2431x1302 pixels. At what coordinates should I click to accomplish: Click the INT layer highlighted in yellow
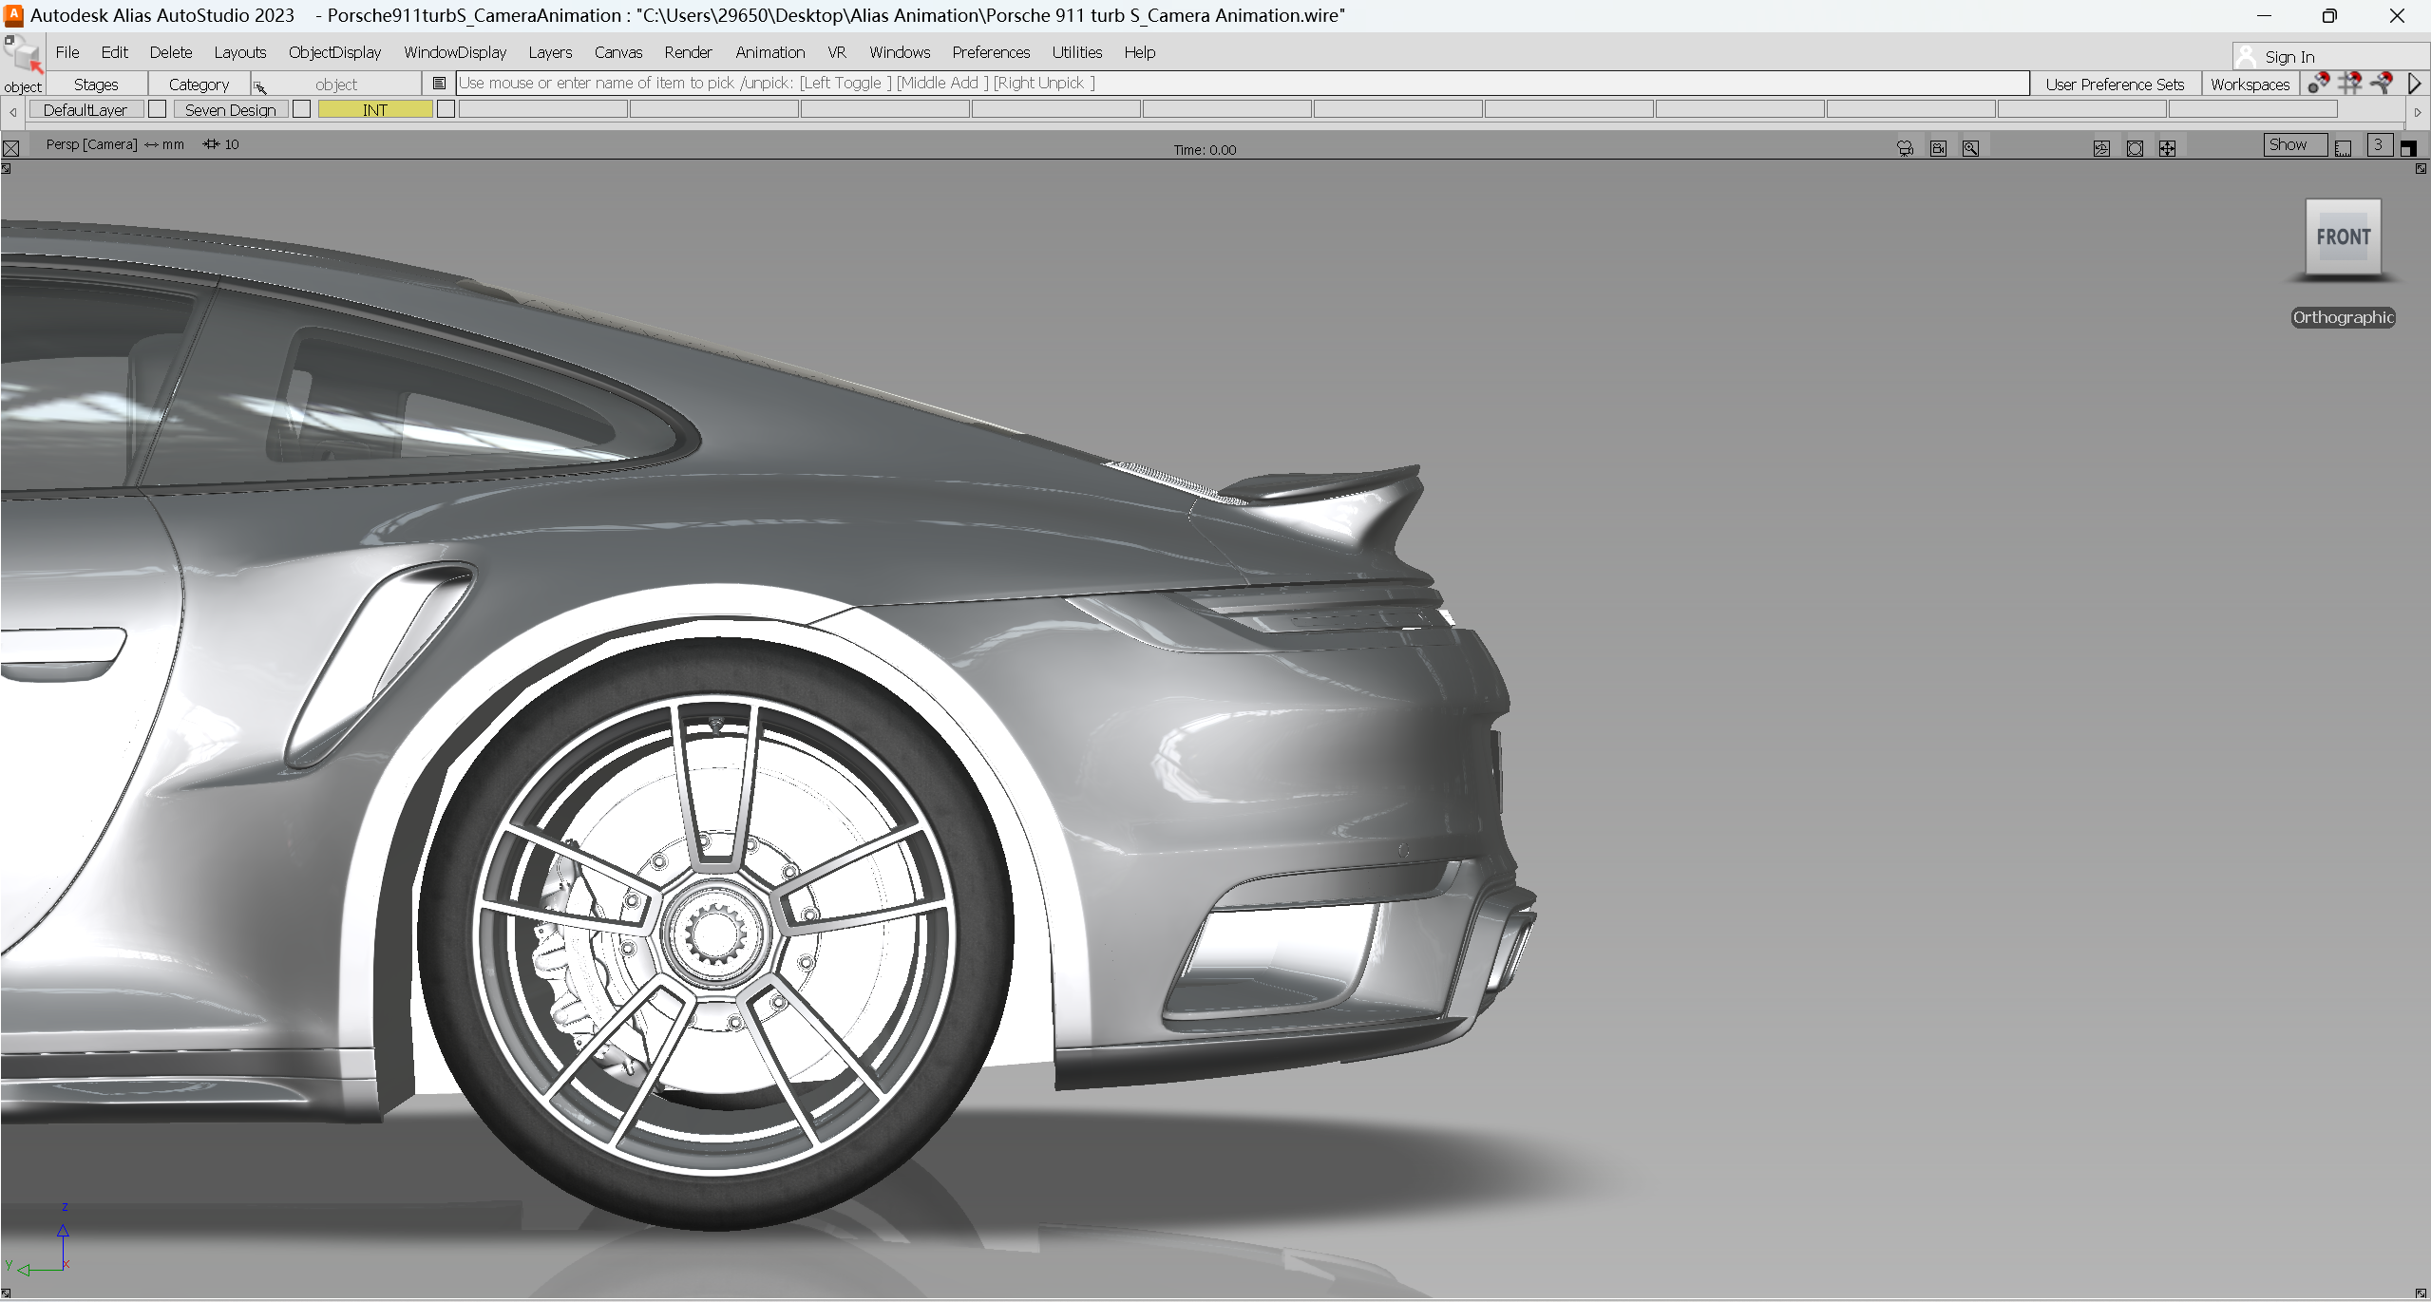[x=373, y=108]
